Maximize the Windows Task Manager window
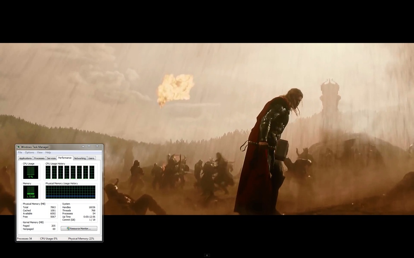The image size is (414, 258). coord(89,146)
